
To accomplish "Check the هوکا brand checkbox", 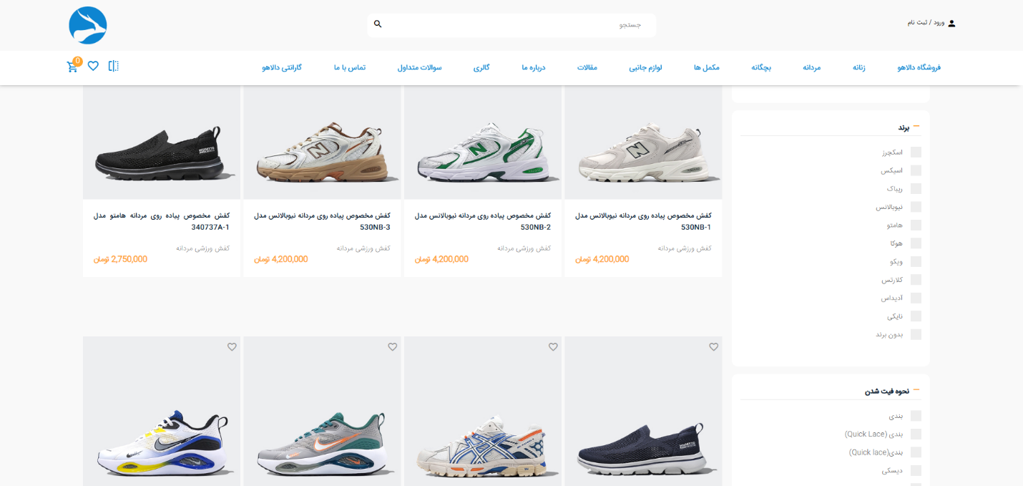I will coord(916,243).
